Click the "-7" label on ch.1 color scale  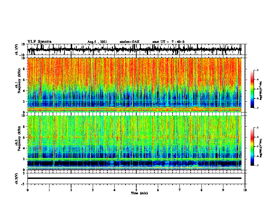257,108
